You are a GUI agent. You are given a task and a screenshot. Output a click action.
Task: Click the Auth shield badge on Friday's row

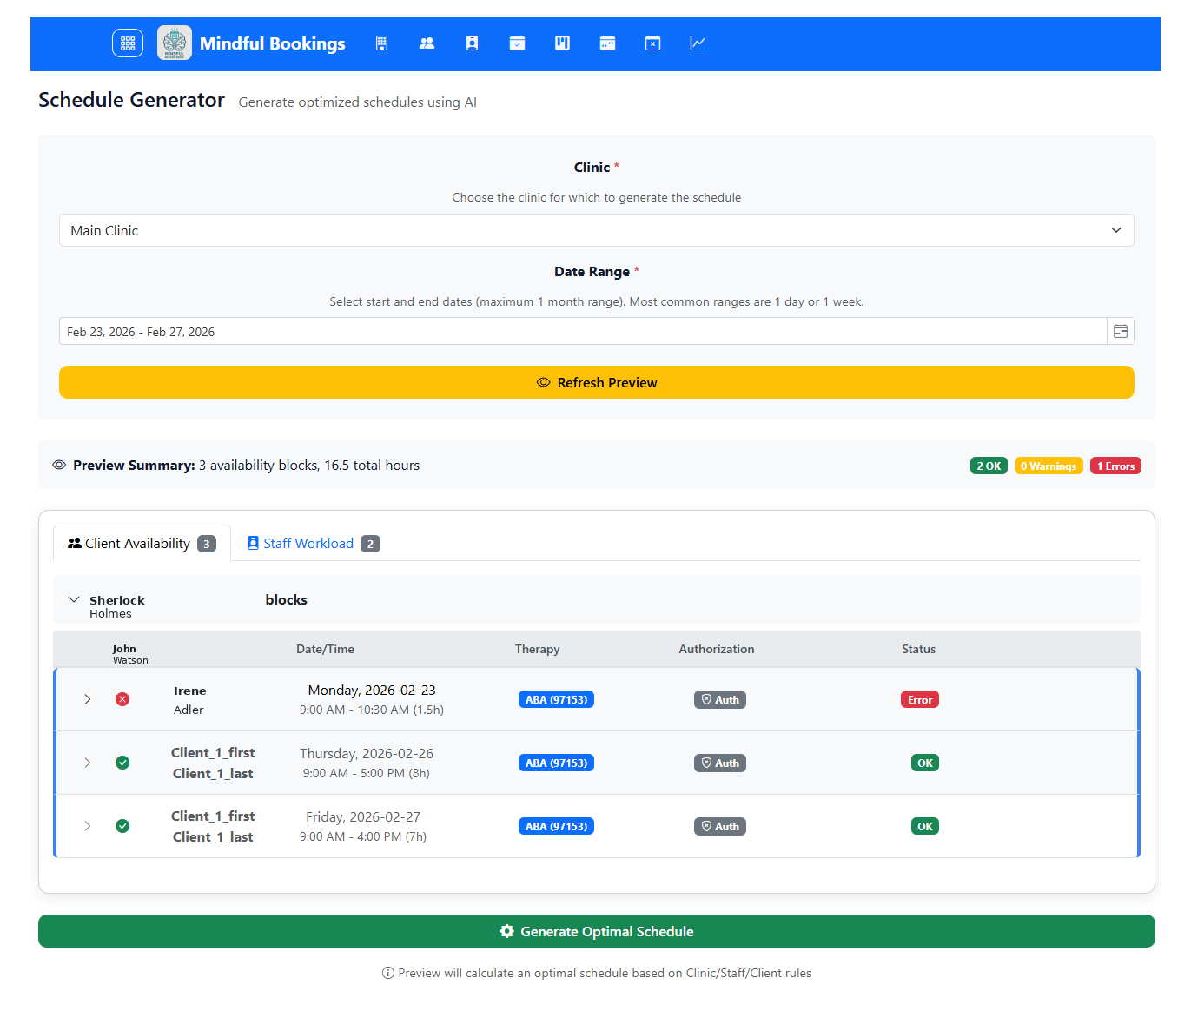coord(719,826)
